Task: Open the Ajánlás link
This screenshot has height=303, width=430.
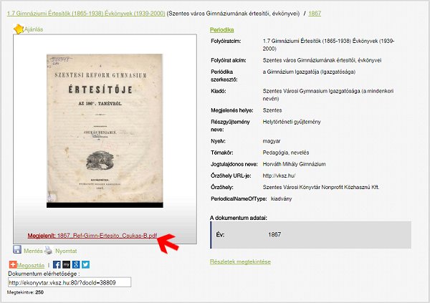Action: (34, 29)
